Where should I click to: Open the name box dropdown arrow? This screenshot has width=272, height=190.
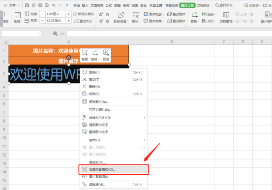pos(40,33)
